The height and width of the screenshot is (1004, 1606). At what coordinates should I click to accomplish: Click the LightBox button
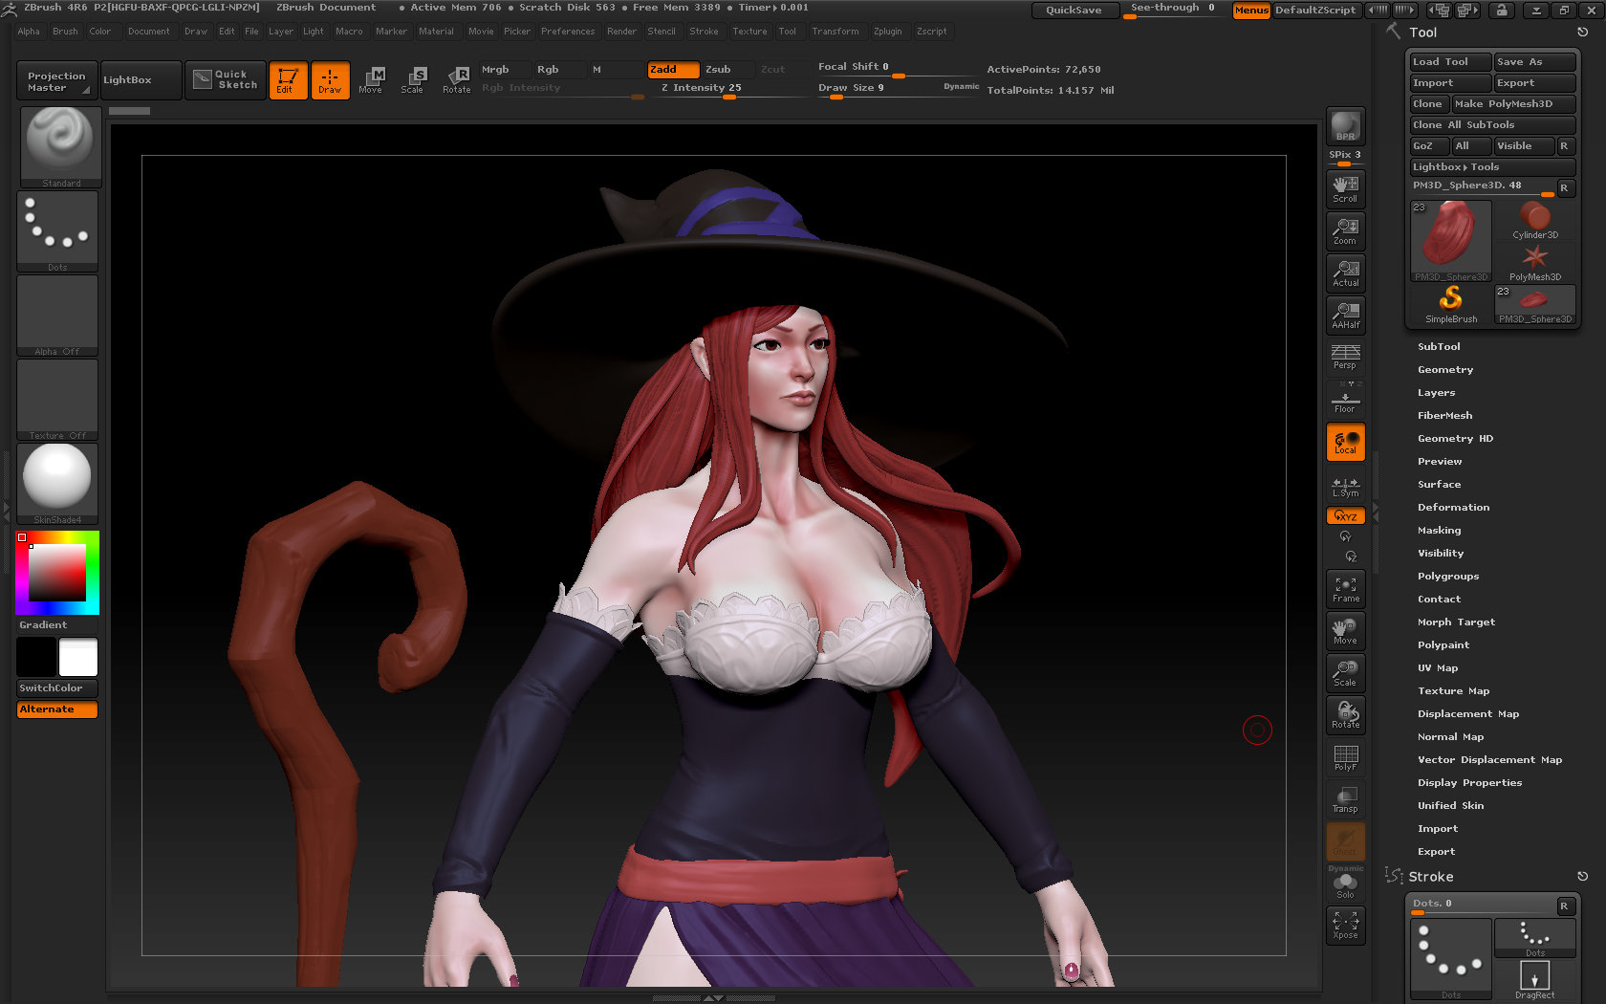point(141,80)
